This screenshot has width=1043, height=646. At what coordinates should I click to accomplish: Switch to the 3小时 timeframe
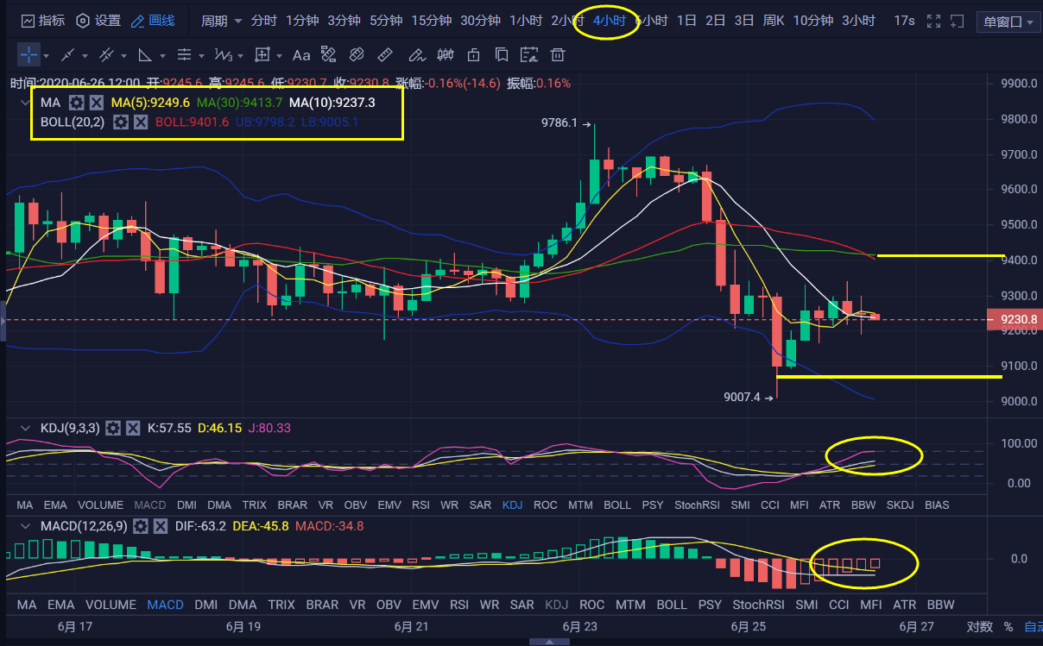[x=858, y=21]
